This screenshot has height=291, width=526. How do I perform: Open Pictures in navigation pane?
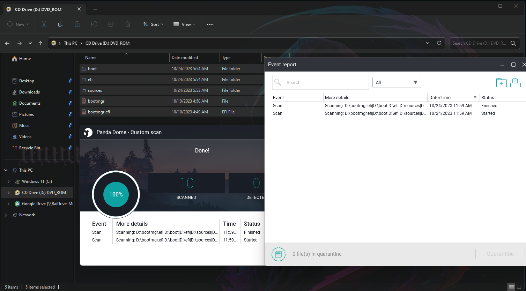[27, 114]
